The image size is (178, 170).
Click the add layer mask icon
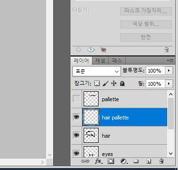pyautogui.click(x=111, y=161)
